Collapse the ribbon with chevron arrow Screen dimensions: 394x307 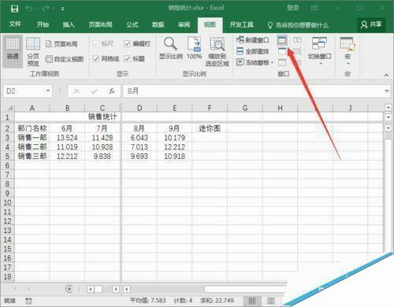386,75
